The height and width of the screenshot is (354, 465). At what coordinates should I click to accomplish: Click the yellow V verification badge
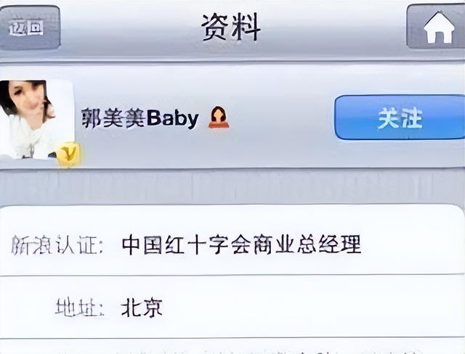[x=68, y=155]
